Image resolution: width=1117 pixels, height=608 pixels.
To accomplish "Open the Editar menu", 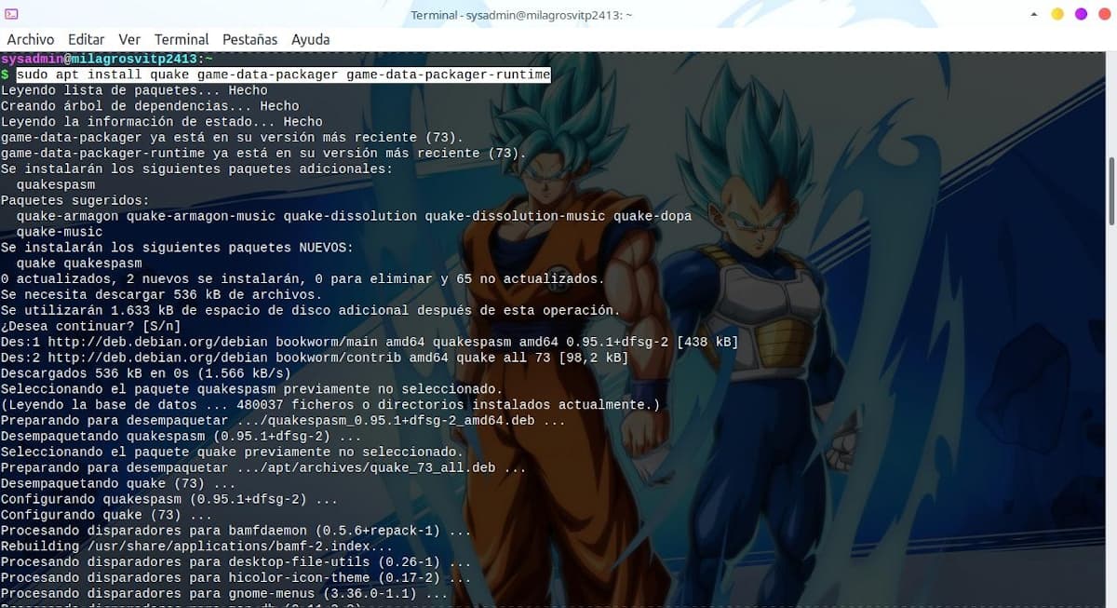I will tap(87, 39).
